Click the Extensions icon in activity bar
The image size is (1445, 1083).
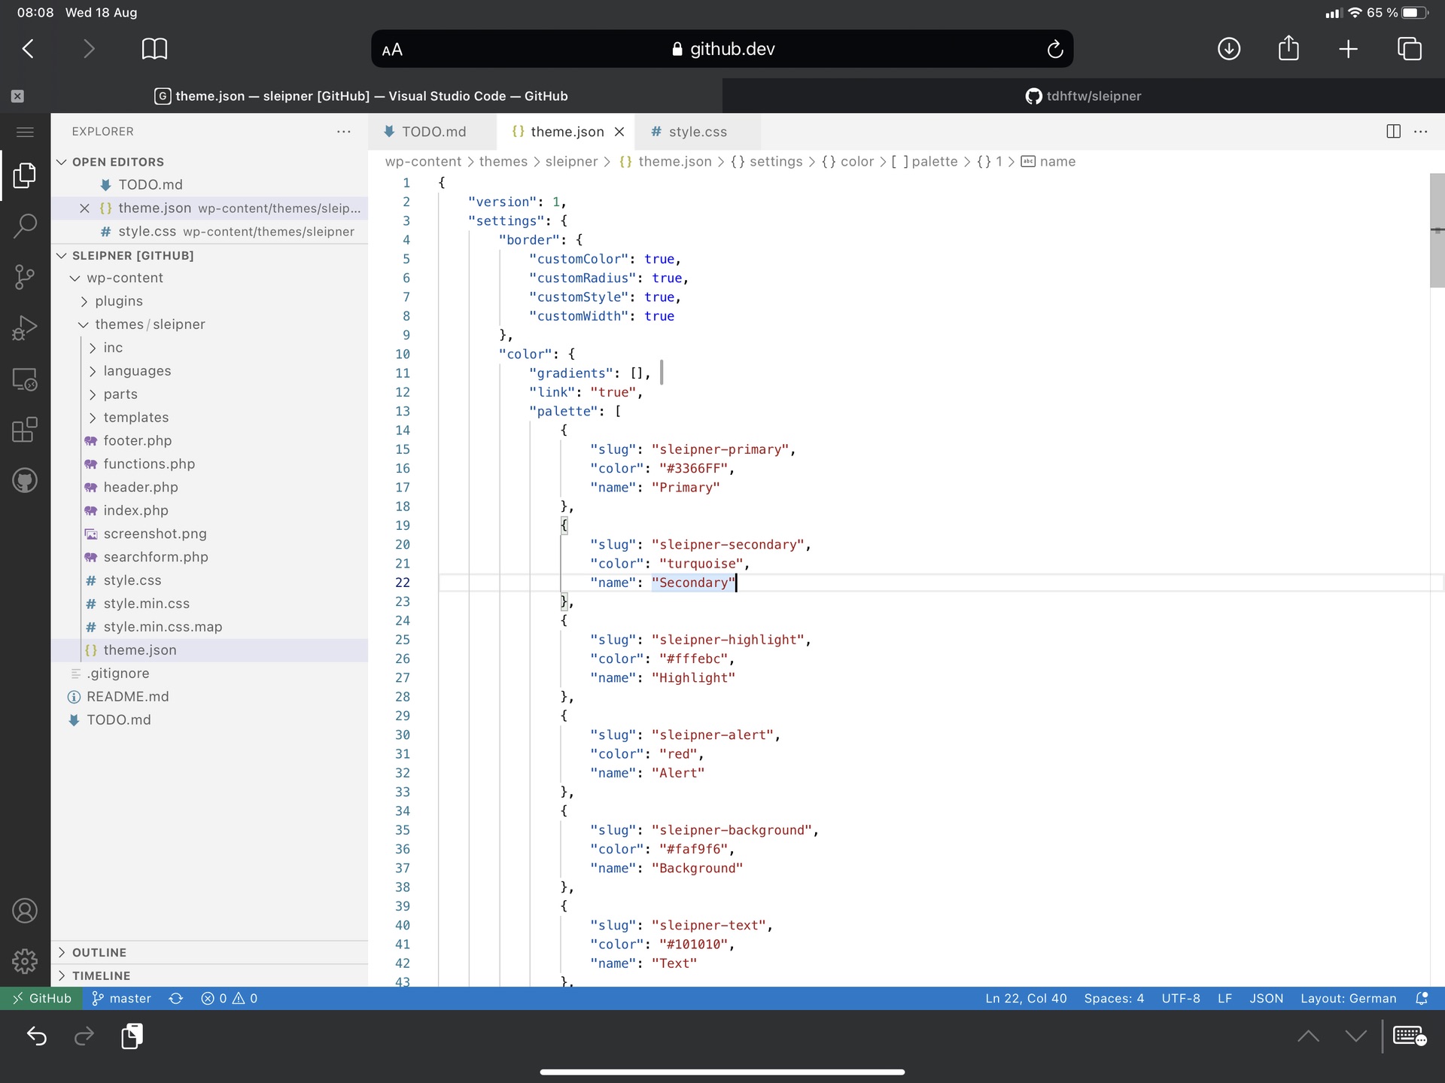(x=25, y=430)
